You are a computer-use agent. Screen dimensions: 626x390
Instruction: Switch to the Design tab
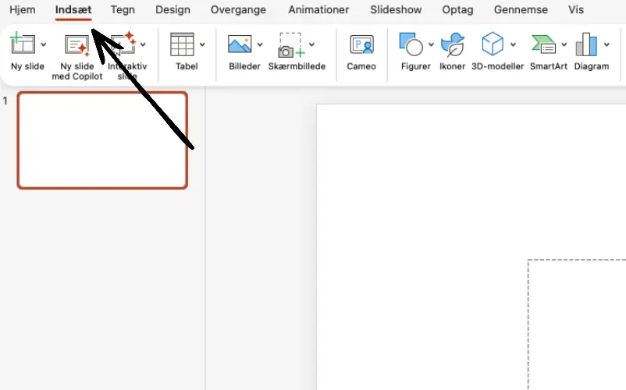[x=173, y=9]
